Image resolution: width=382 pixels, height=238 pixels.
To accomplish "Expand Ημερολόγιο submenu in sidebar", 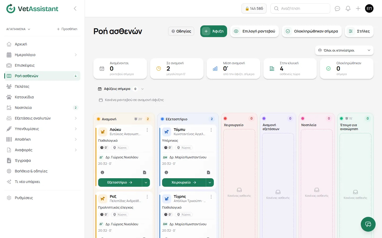I will [76, 55].
